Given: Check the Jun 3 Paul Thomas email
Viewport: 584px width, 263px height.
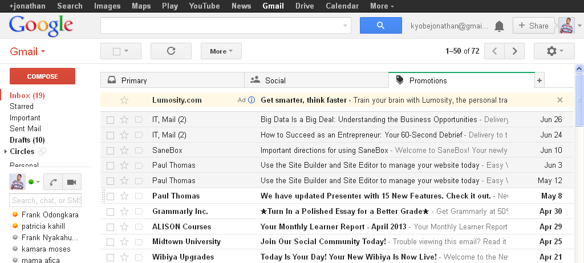Looking at the screenshot, I should [x=110, y=165].
